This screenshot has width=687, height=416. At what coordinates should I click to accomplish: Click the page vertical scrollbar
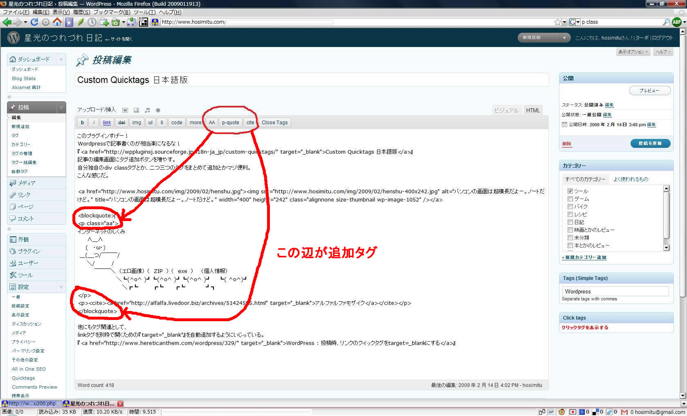click(683, 212)
